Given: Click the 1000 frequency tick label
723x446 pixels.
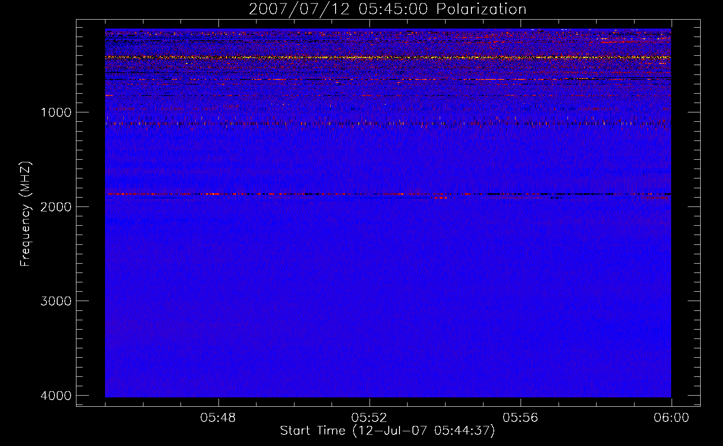Looking at the screenshot, I should (x=56, y=112).
